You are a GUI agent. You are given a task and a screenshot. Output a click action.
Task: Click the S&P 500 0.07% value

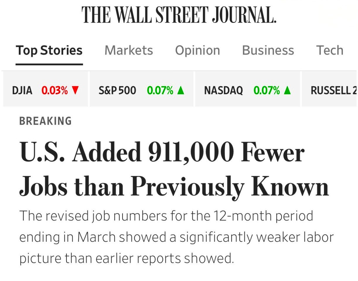[x=160, y=91]
